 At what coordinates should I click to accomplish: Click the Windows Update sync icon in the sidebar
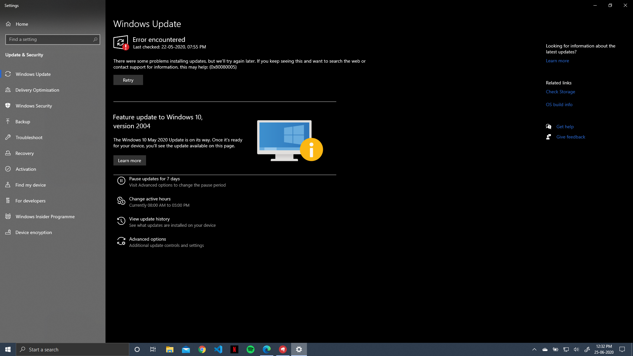[8, 74]
